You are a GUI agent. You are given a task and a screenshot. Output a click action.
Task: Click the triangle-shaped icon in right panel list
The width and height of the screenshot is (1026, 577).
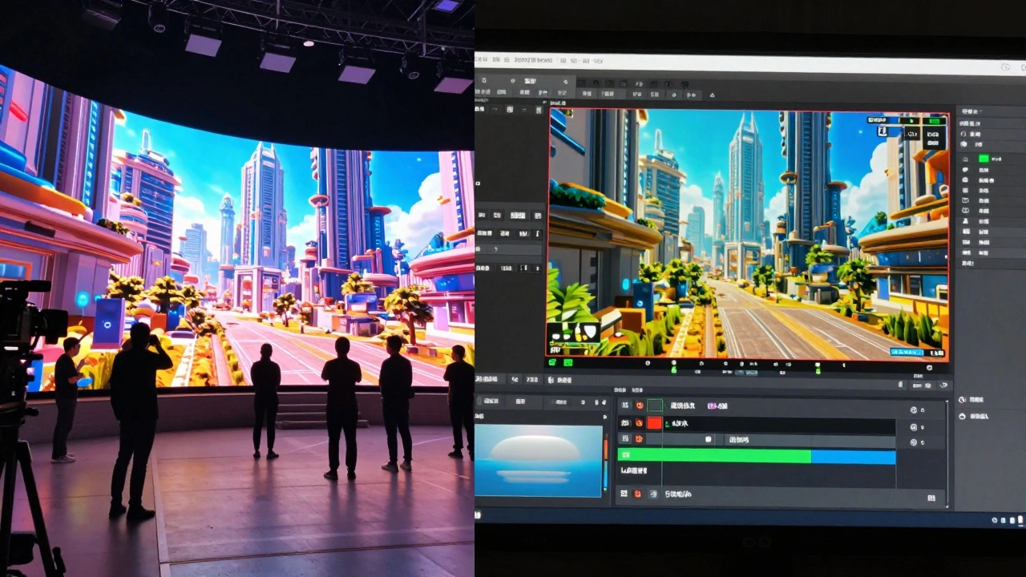[965, 221]
